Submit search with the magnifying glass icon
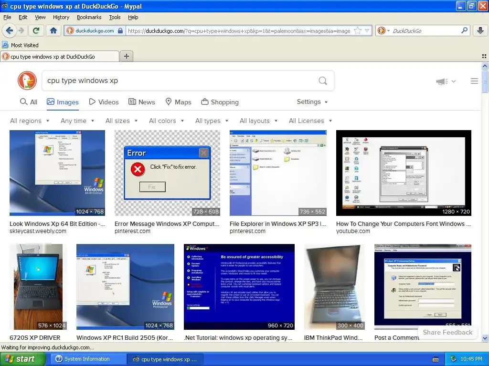The height and width of the screenshot is (366, 489). point(323,81)
